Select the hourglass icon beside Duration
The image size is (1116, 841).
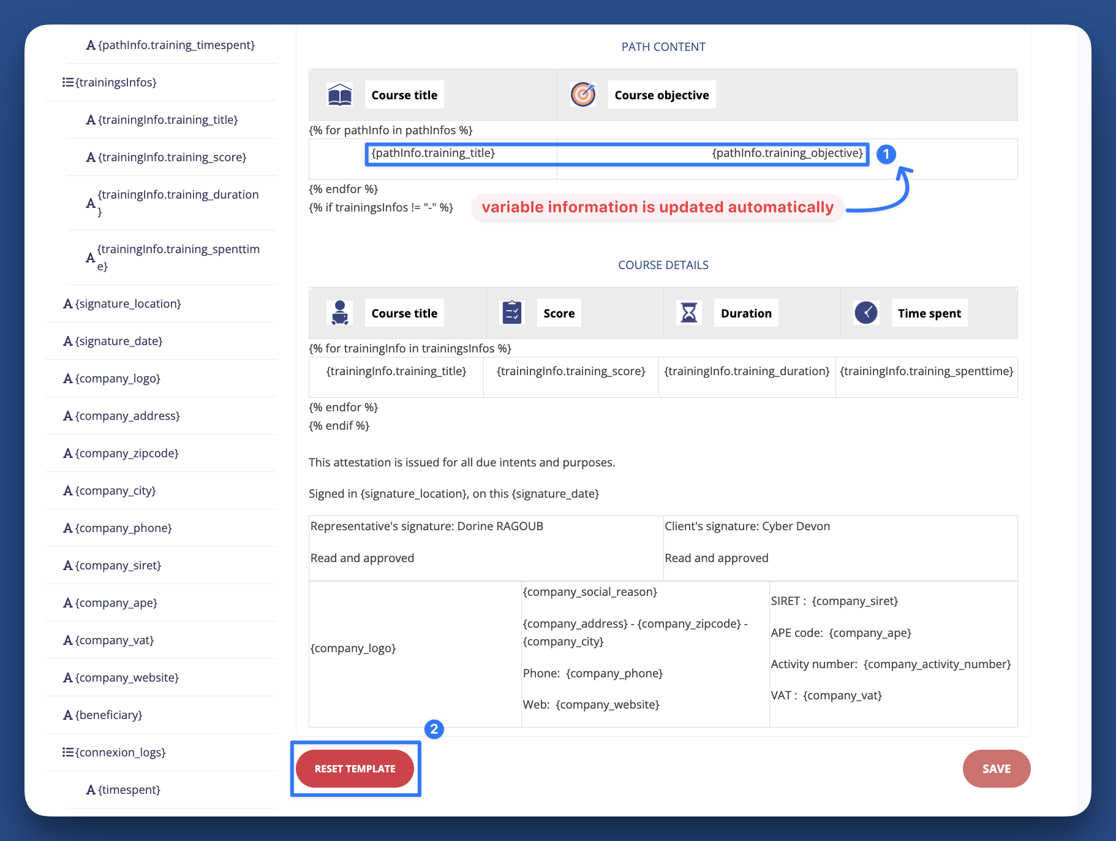click(688, 313)
